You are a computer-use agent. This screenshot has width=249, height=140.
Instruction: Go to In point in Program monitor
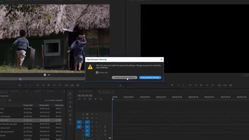190,85
